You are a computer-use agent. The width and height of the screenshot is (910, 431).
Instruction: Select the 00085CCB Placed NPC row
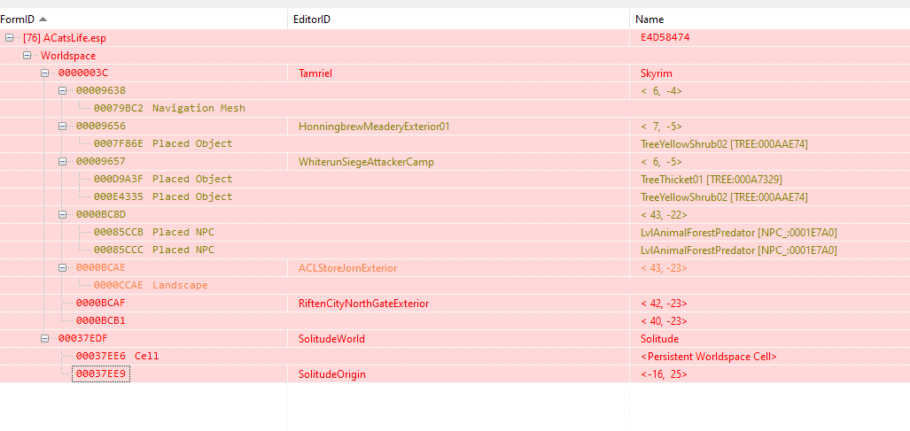[x=455, y=232]
